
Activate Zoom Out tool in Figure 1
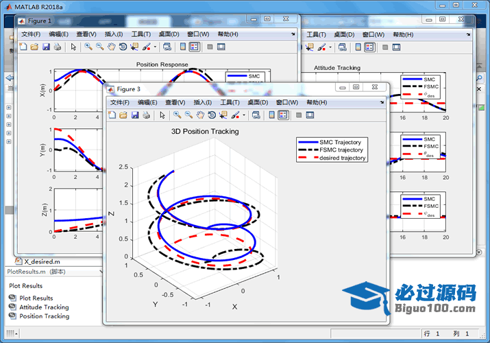[100, 47]
